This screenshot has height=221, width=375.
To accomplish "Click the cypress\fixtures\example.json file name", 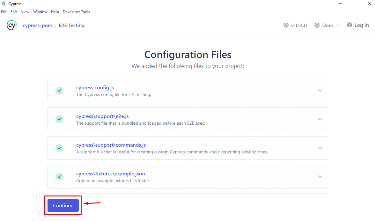I will (110, 173).
